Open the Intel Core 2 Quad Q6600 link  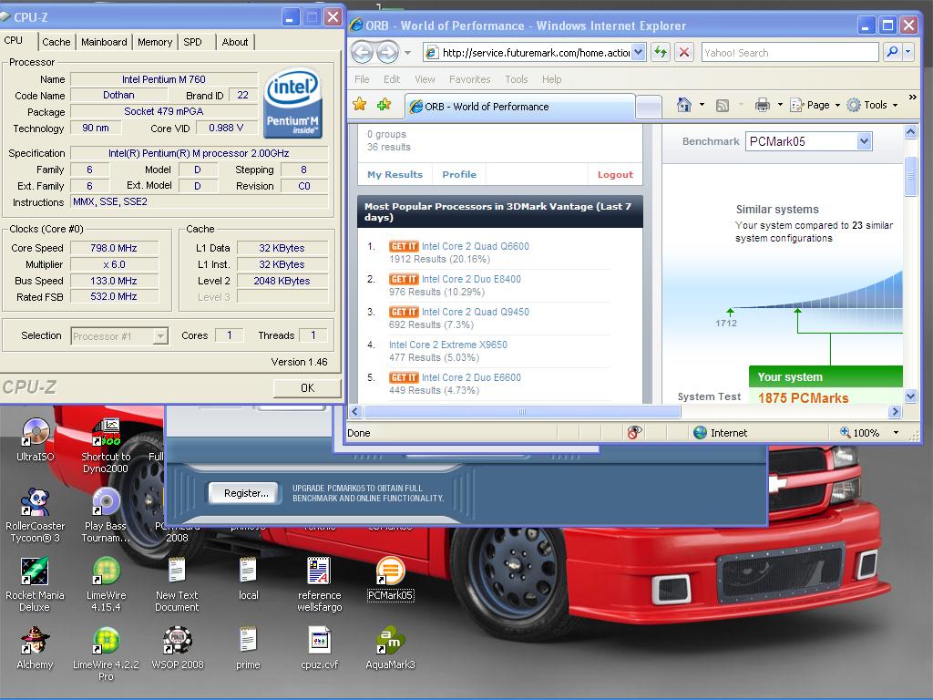coord(475,246)
